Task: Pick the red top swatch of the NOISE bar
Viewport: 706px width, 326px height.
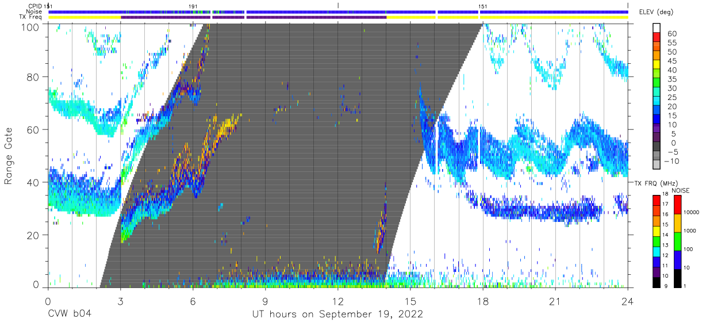Action: [677, 204]
